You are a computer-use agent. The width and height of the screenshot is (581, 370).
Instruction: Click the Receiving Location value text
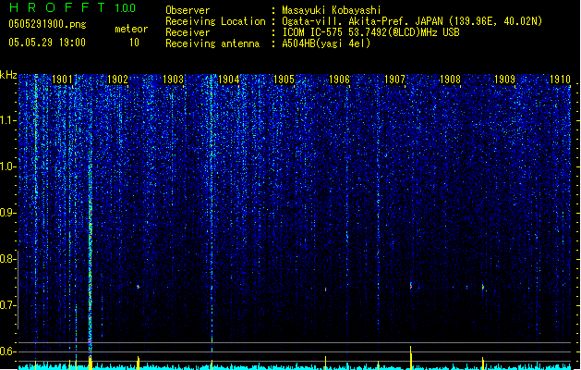(412, 21)
